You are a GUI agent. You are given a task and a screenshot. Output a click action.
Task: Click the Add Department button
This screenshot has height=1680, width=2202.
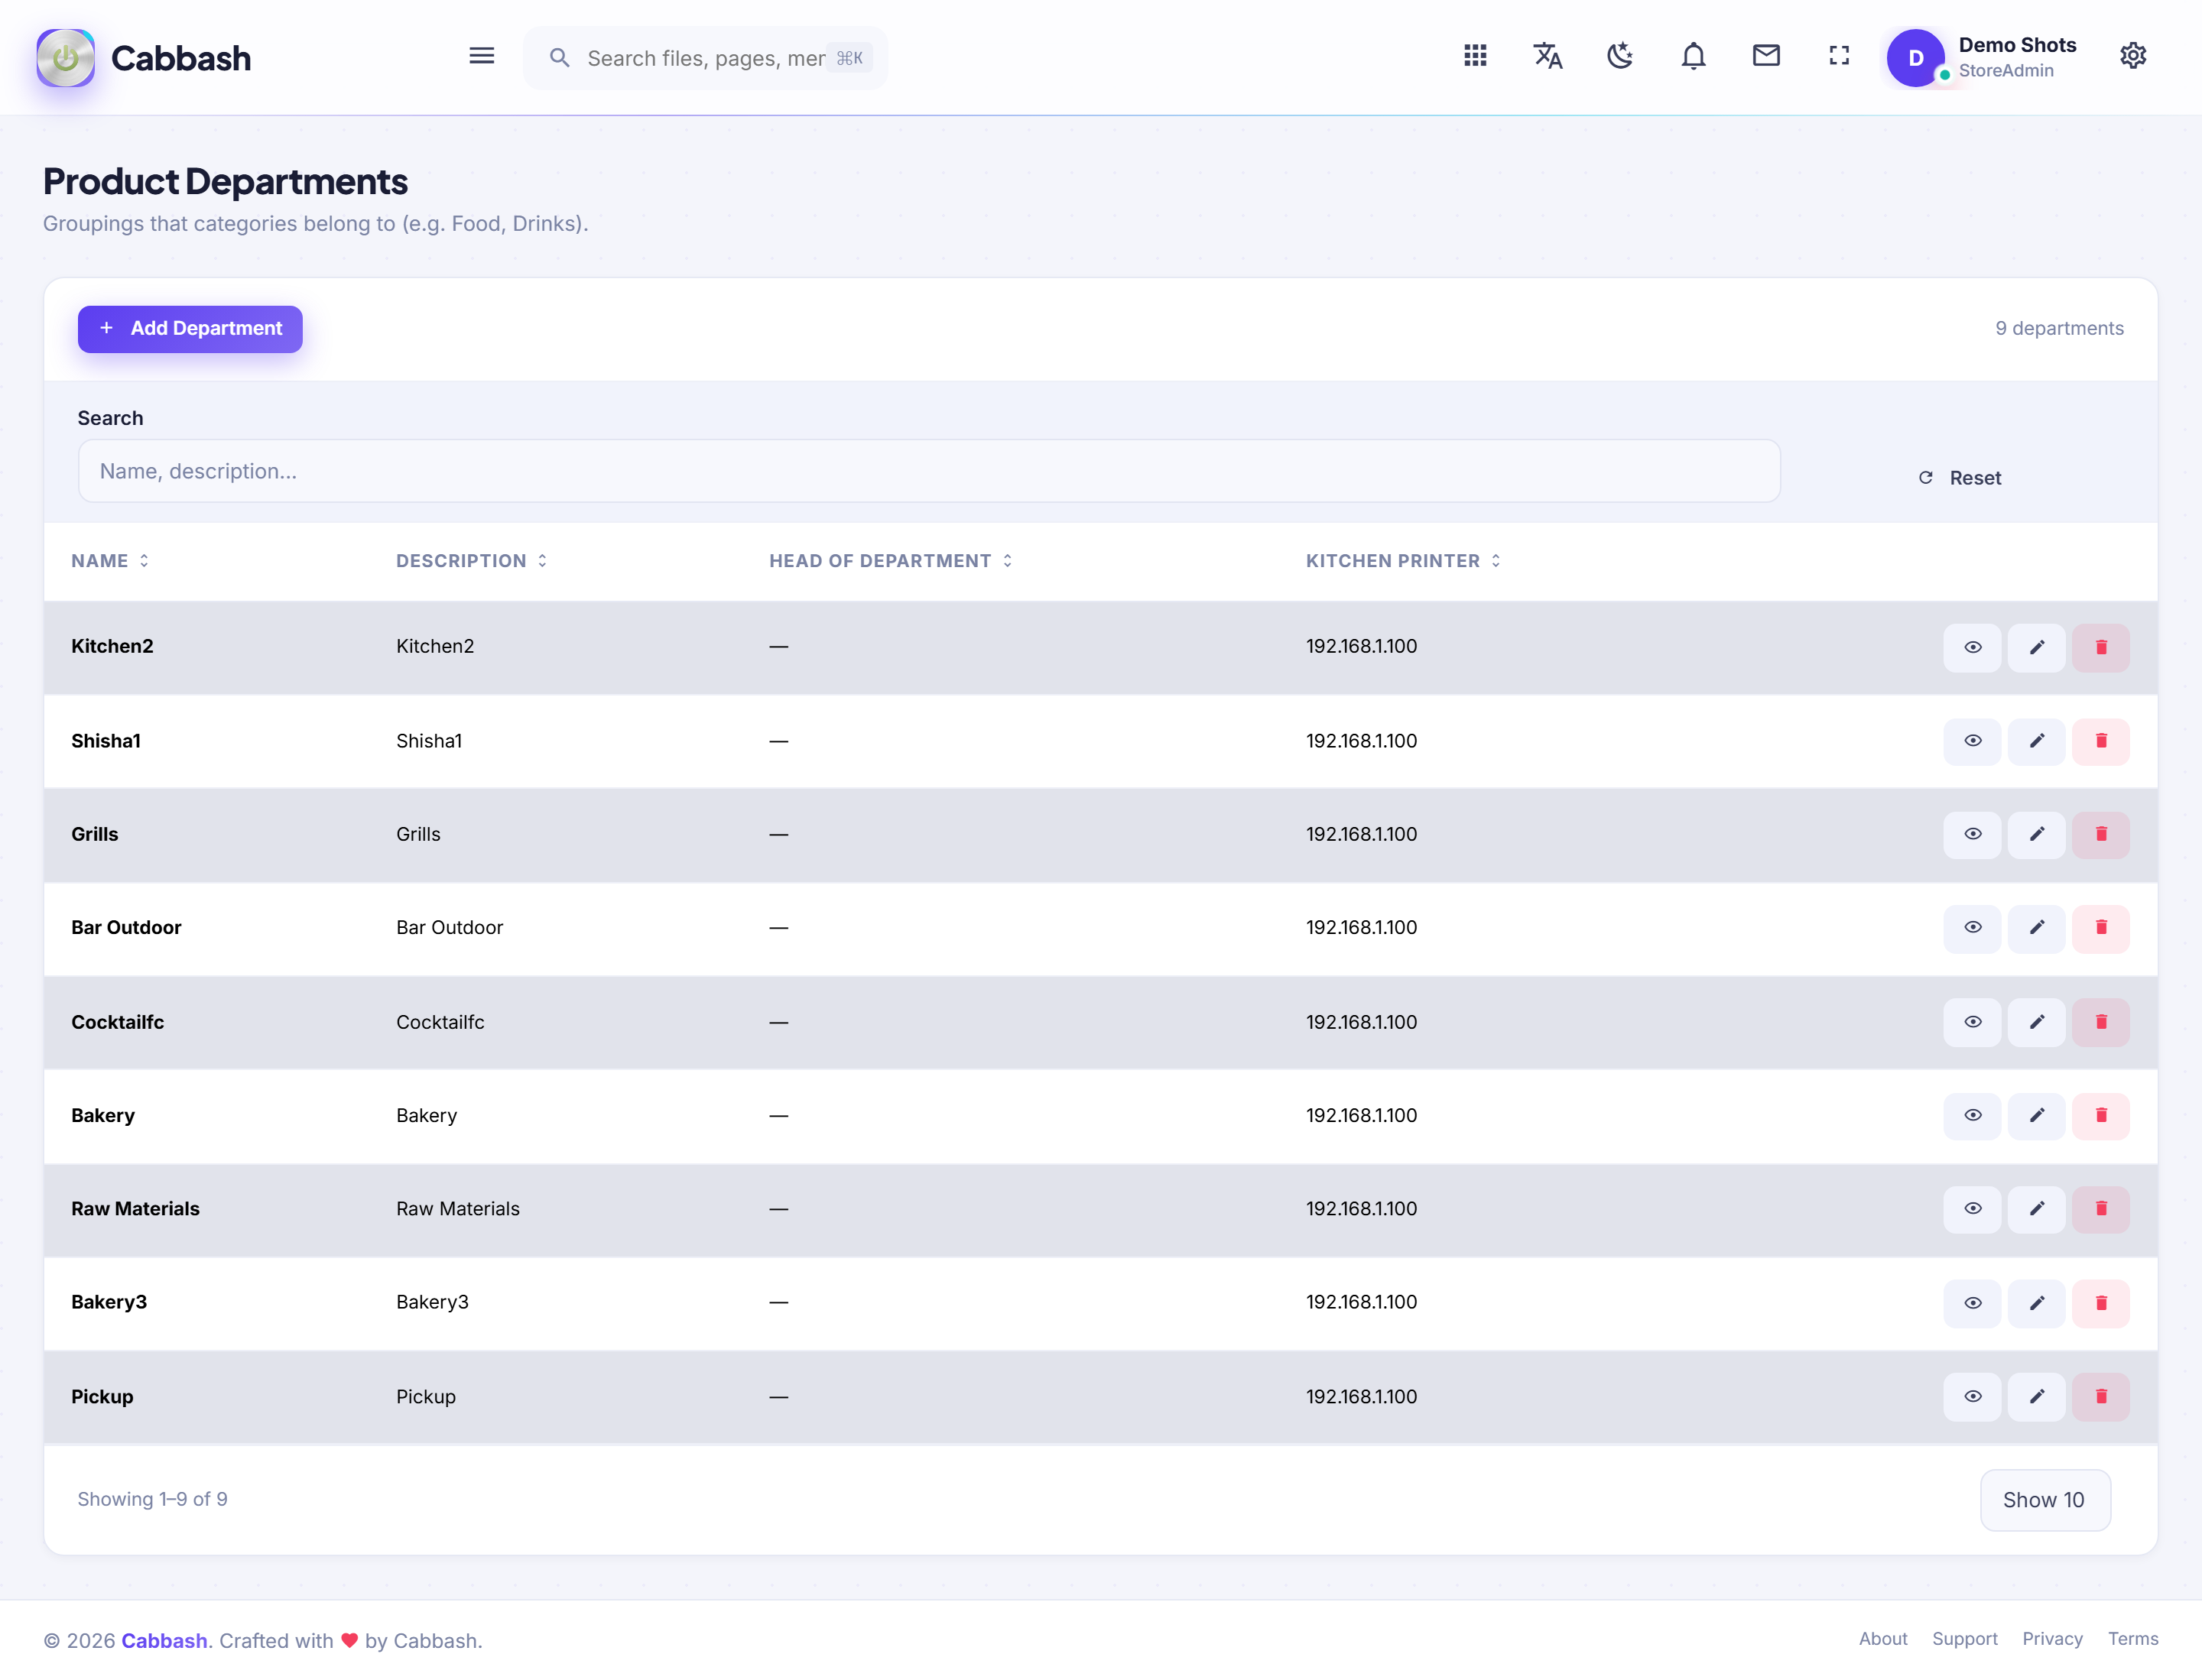(x=190, y=329)
